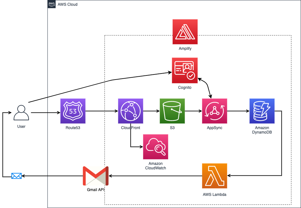Screen dimensions: 301x208
Task: Select the small blue mail envelope icon
Action: [x=17, y=176]
